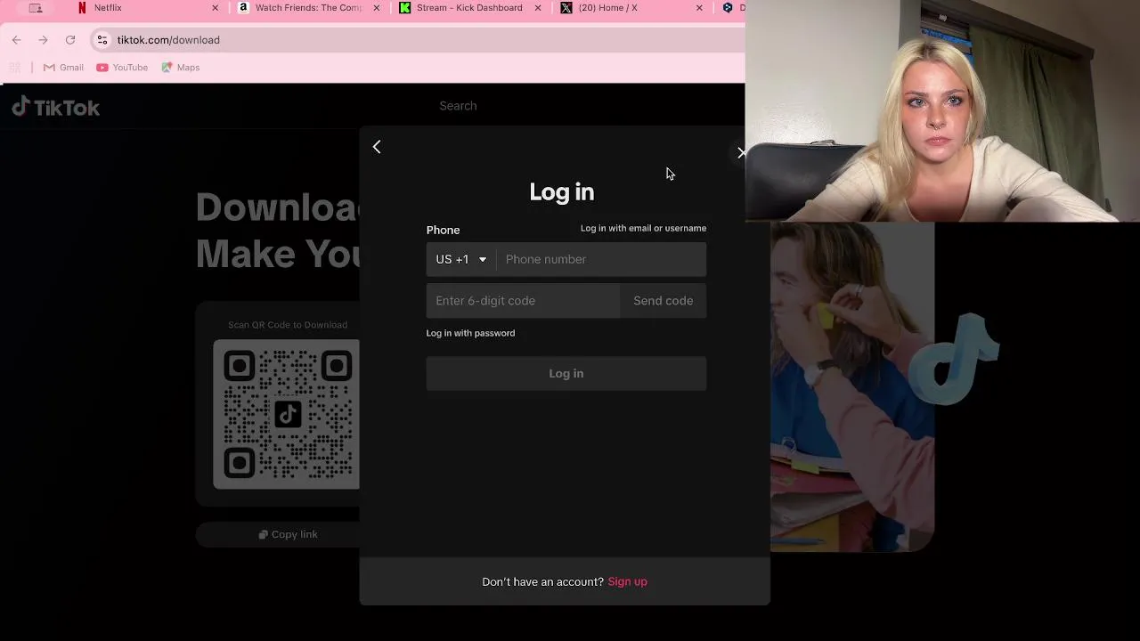Close the Log in dialog

[741, 152]
